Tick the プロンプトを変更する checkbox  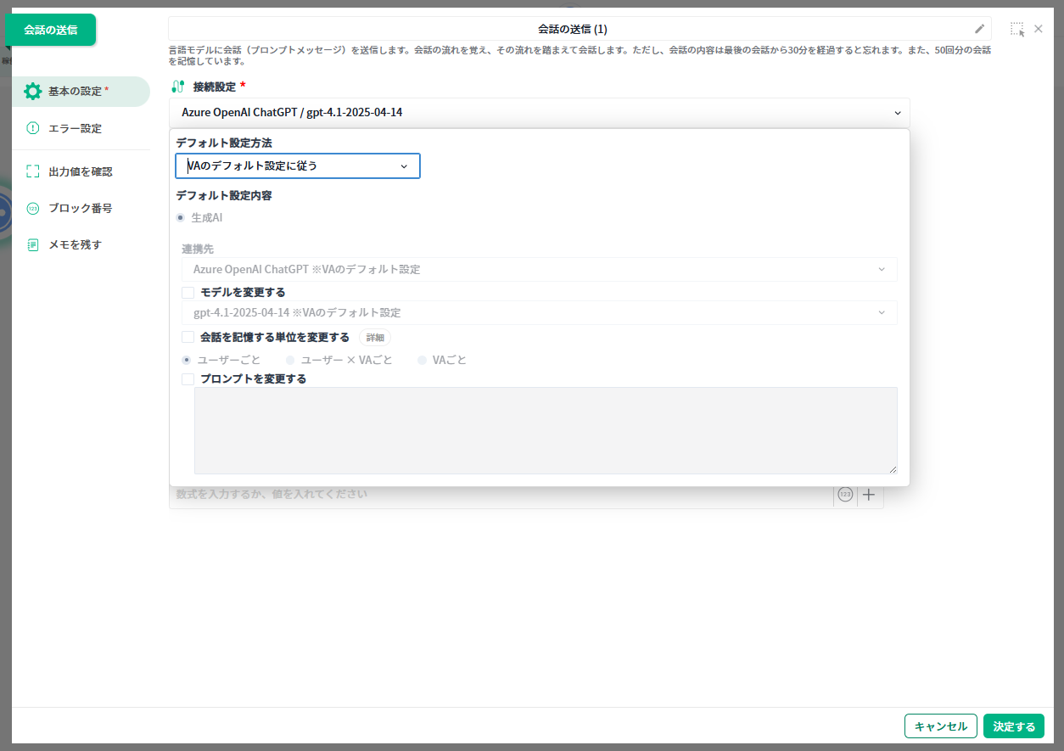[x=188, y=379]
